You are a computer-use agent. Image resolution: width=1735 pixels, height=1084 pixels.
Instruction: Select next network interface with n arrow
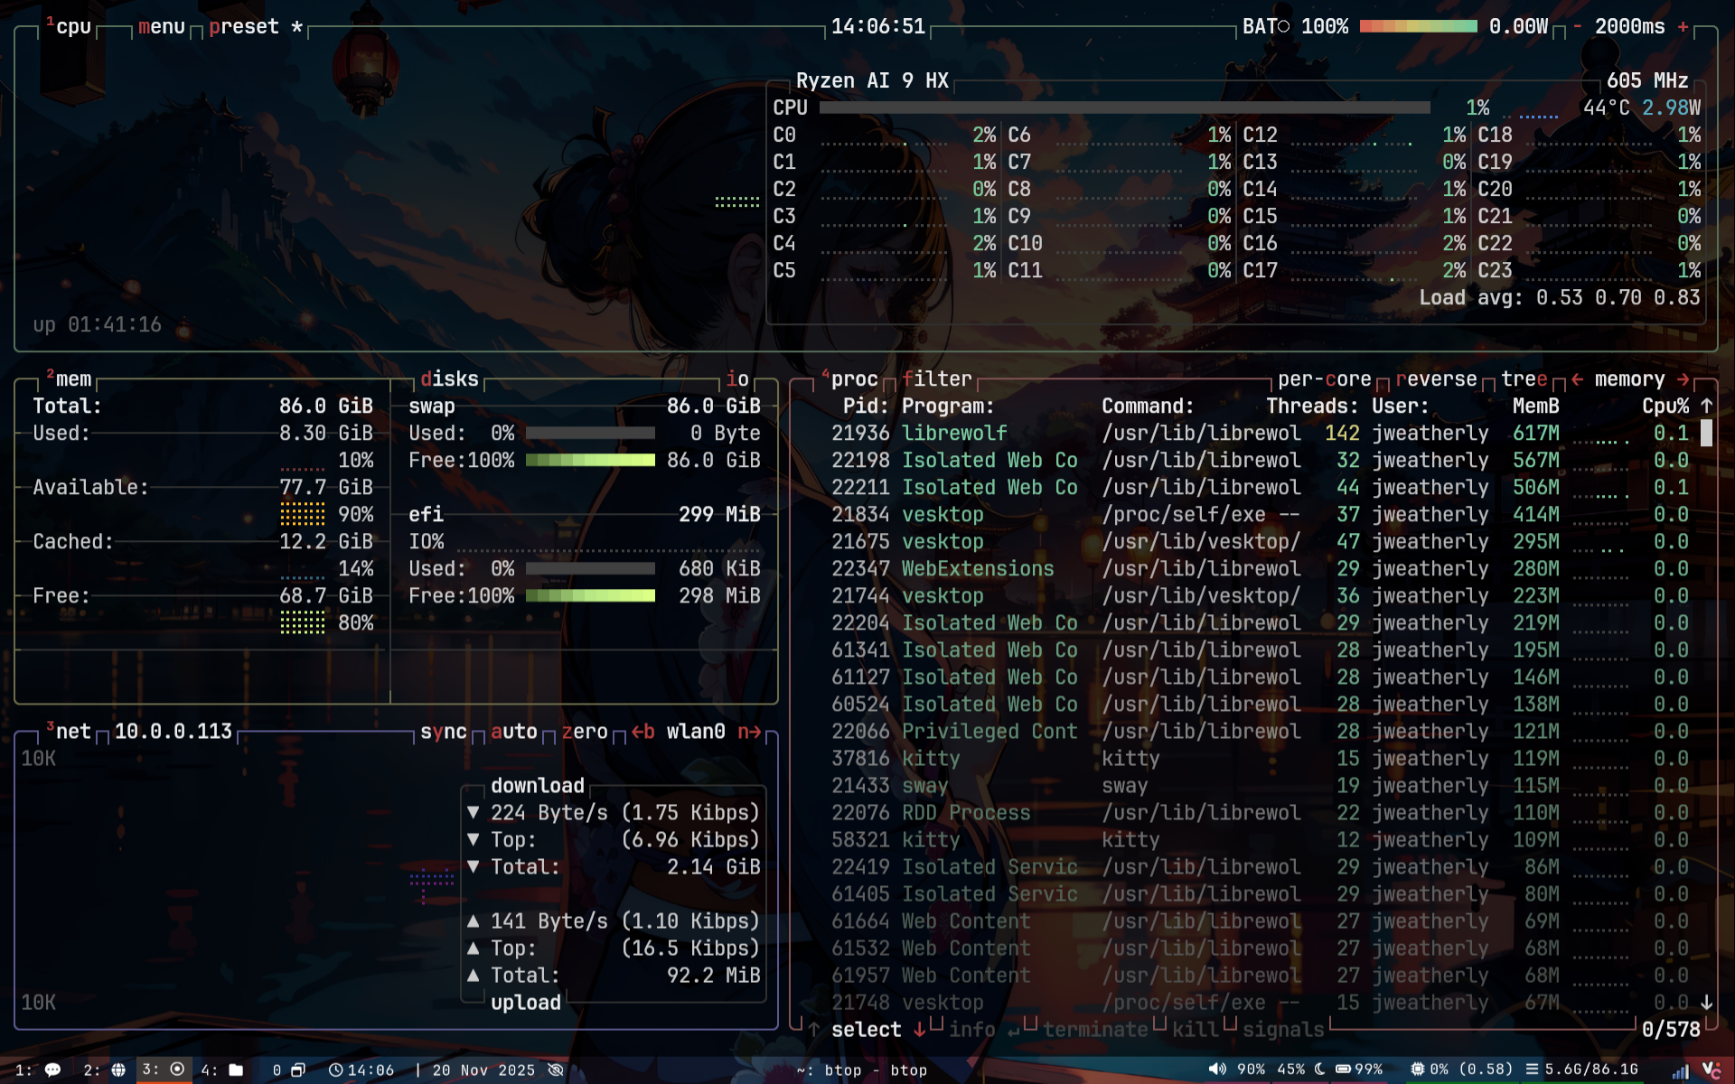749,732
